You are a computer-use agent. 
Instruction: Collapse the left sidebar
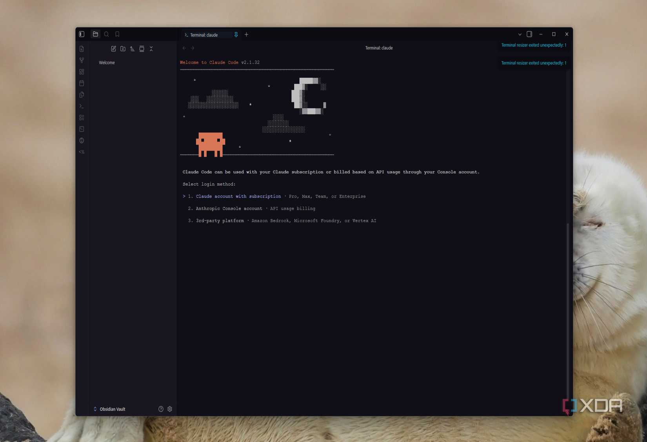[82, 34]
